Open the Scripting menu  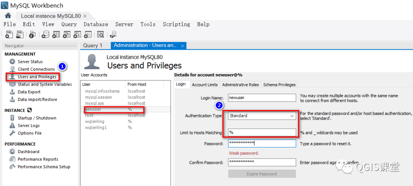176,24
